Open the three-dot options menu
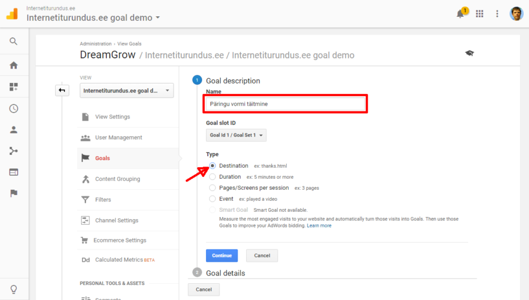Viewport: 529px width, 300px height. tap(497, 13)
